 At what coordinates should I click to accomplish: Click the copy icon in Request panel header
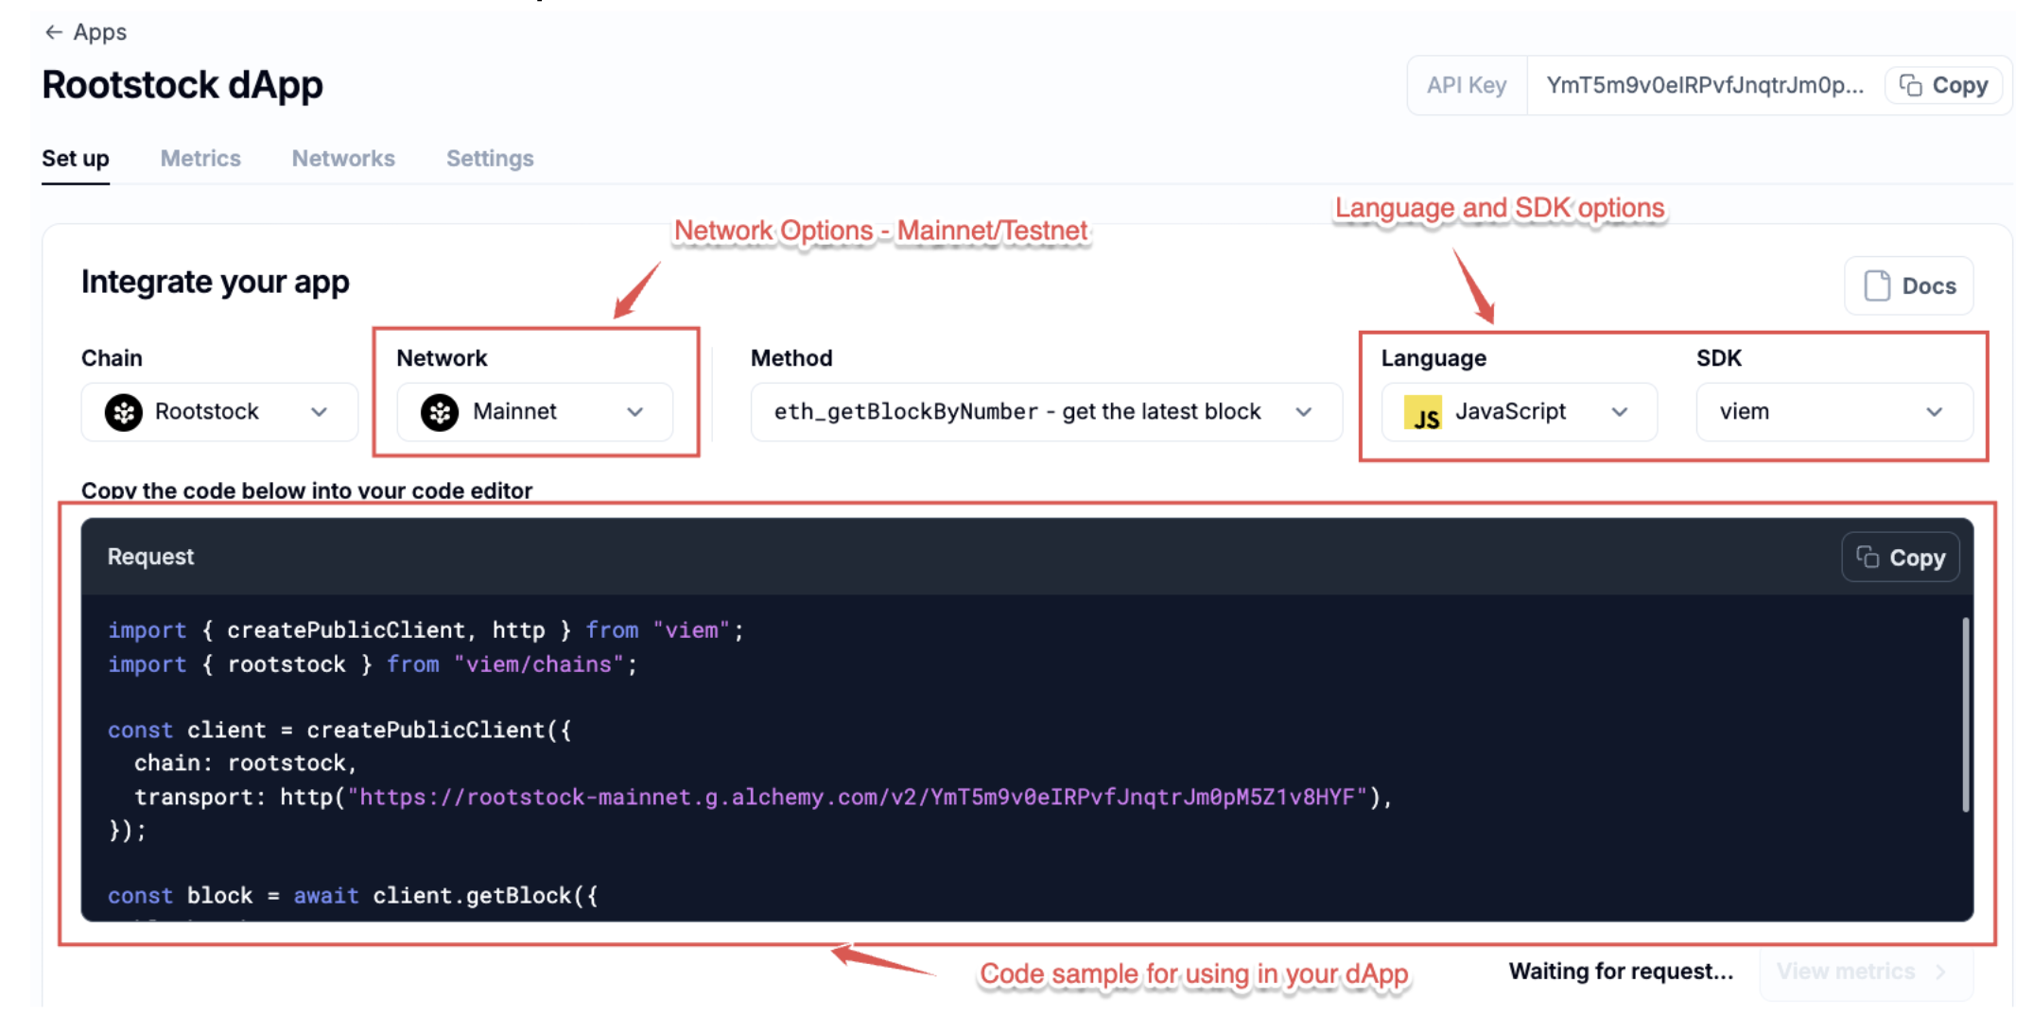1867,558
